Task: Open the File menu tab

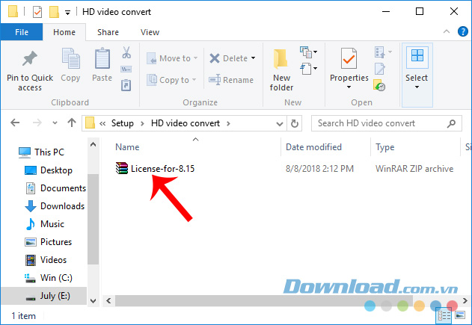Action: pos(22,32)
